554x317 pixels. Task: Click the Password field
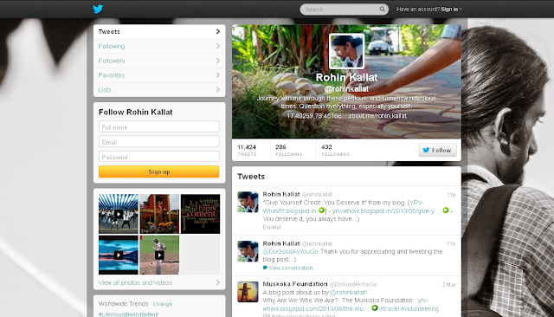[159, 157]
